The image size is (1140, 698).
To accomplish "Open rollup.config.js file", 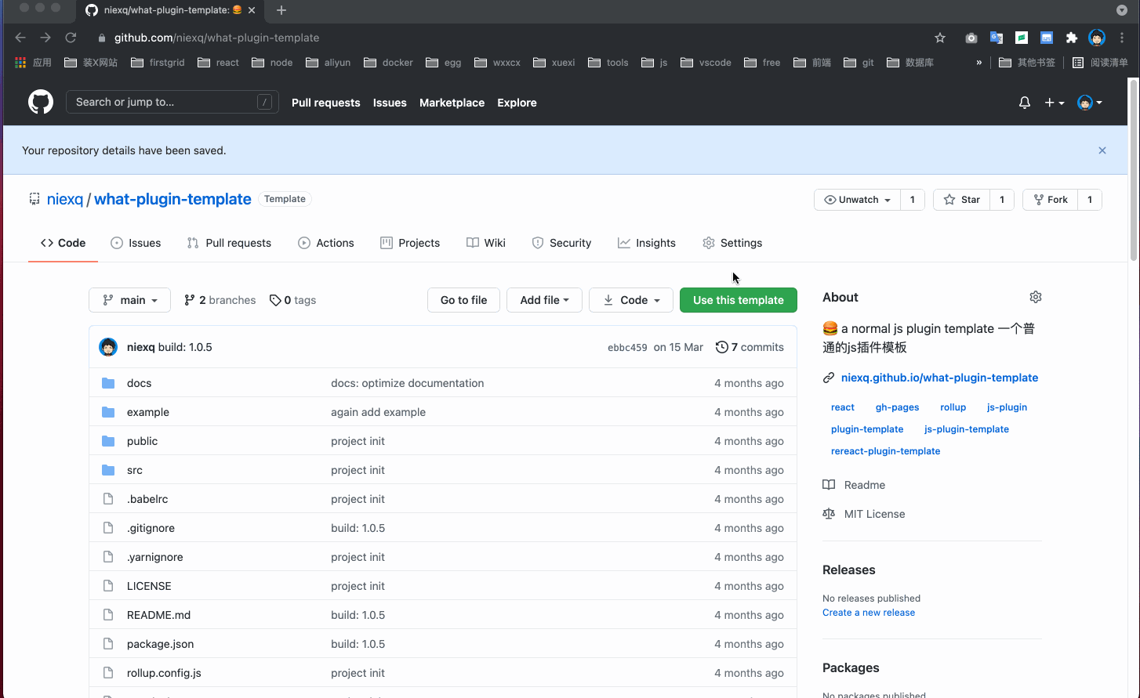I will (x=164, y=673).
